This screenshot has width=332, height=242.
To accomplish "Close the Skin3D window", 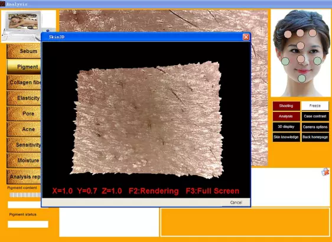I will coord(246,37).
